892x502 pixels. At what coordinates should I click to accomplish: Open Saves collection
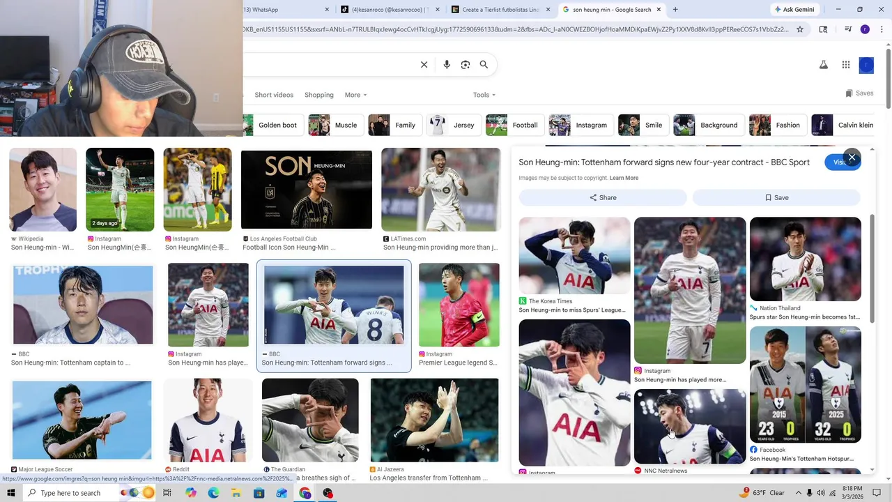[859, 93]
